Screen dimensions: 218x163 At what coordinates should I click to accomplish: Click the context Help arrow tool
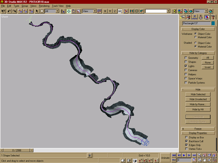pos(3,11)
